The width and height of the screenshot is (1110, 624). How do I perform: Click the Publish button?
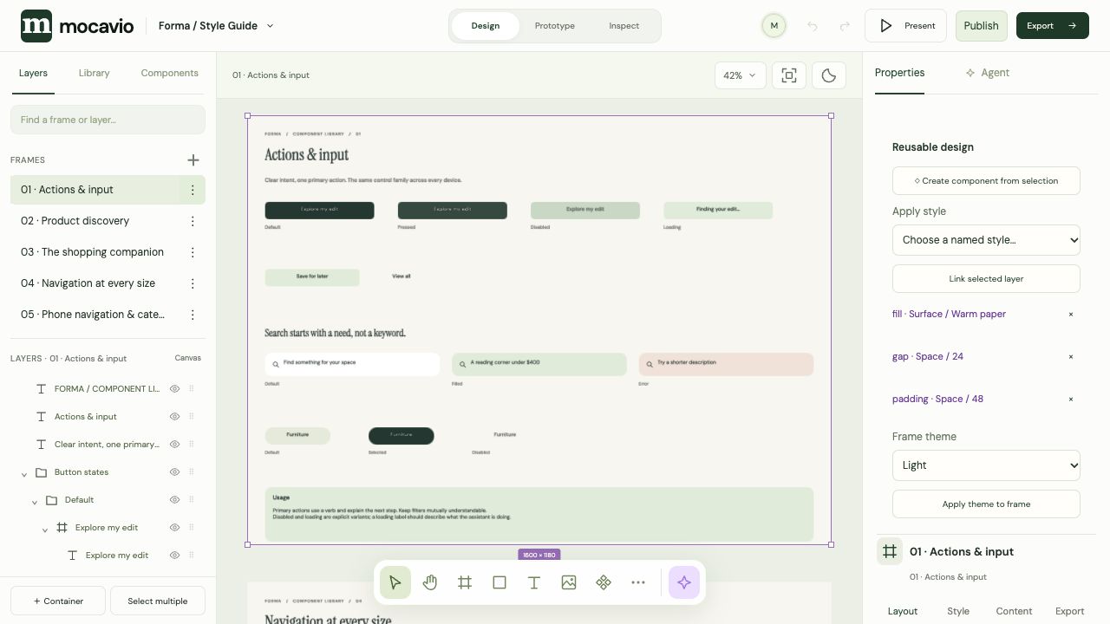[x=982, y=26]
